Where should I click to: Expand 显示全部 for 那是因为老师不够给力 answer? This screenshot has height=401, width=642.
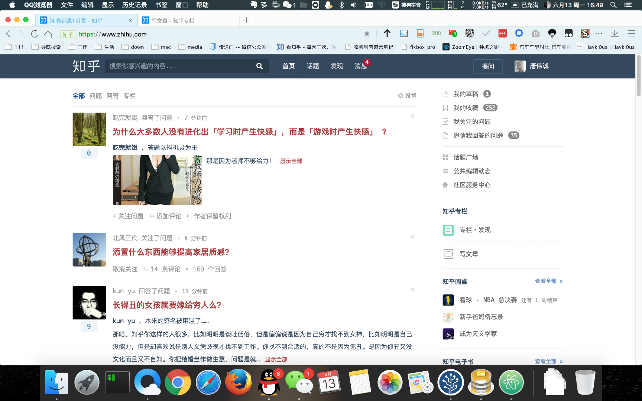(291, 161)
